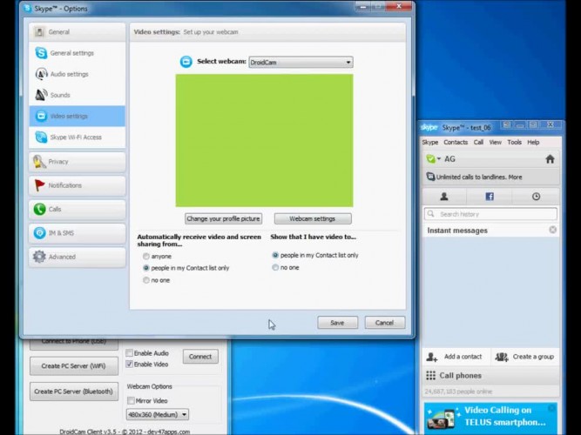Click Connect button in DroidCam client
The width and height of the screenshot is (581, 435).
(200, 357)
